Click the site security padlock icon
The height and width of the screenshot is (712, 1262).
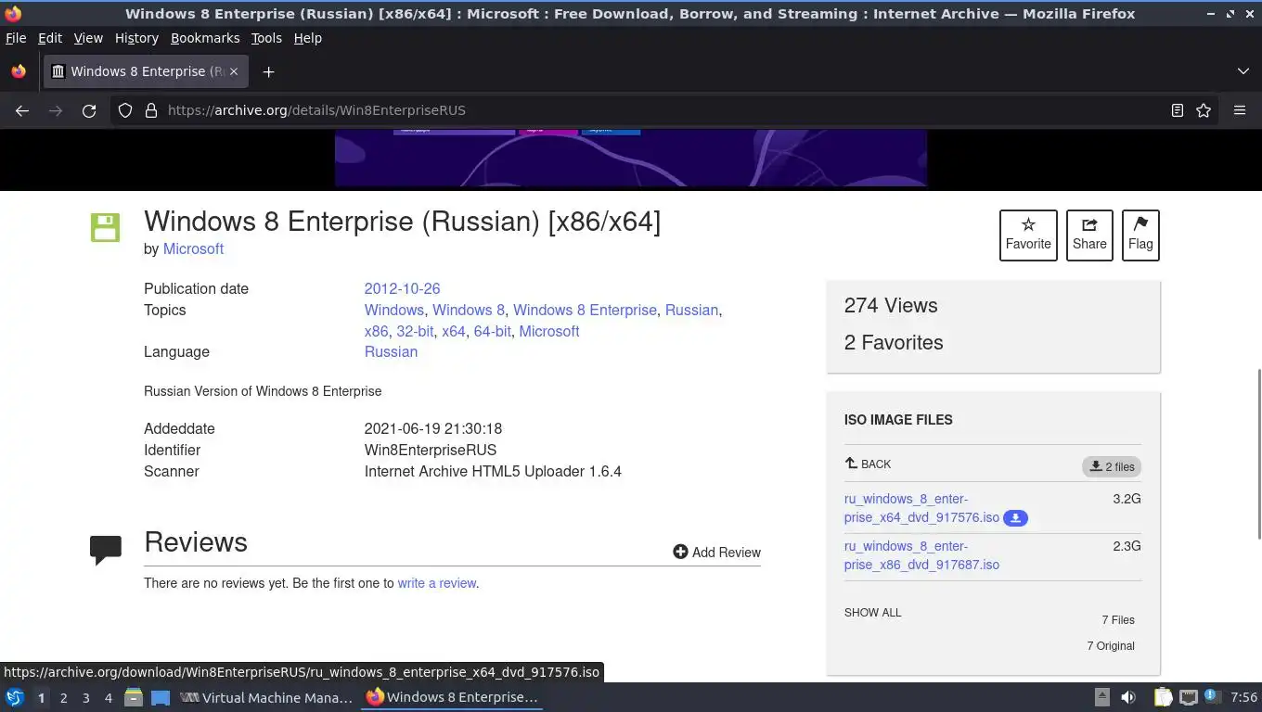[151, 110]
